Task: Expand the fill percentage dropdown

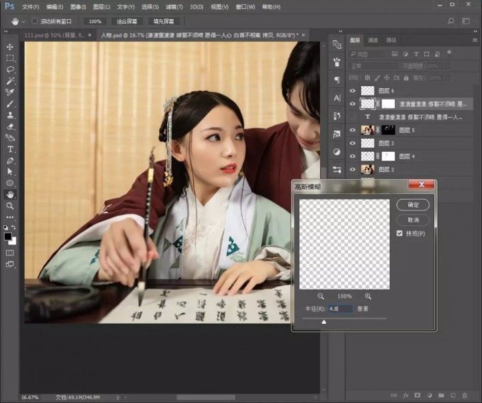Action: tap(448, 78)
